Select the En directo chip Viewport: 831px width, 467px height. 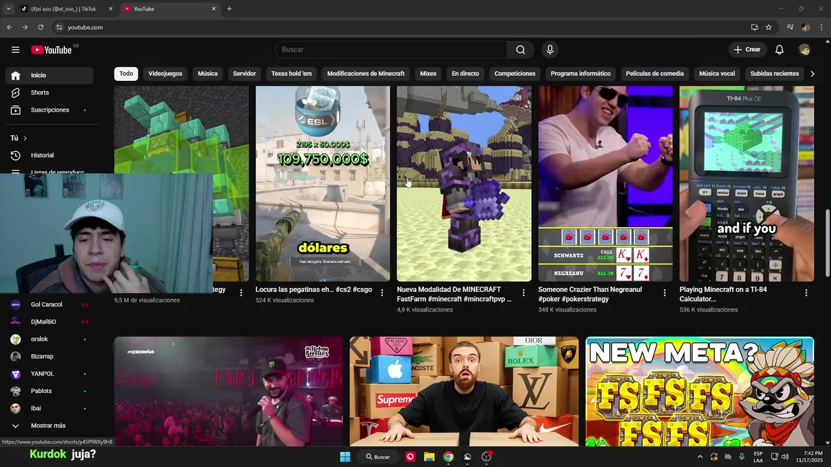(465, 74)
